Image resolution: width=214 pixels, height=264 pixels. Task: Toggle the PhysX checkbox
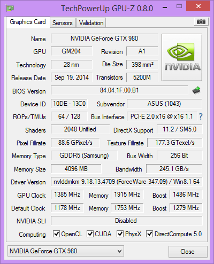(120, 234)
